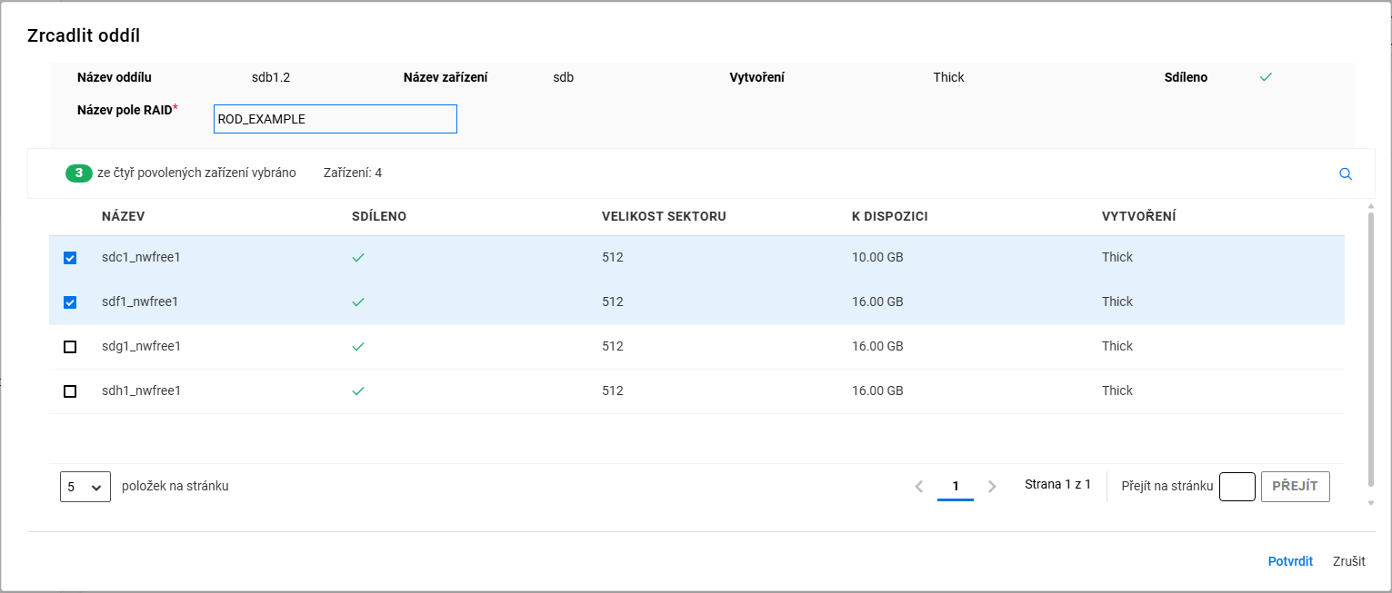Open the items per page dropdown
This screenshot has height=593, width=1392.
(85, 487)
